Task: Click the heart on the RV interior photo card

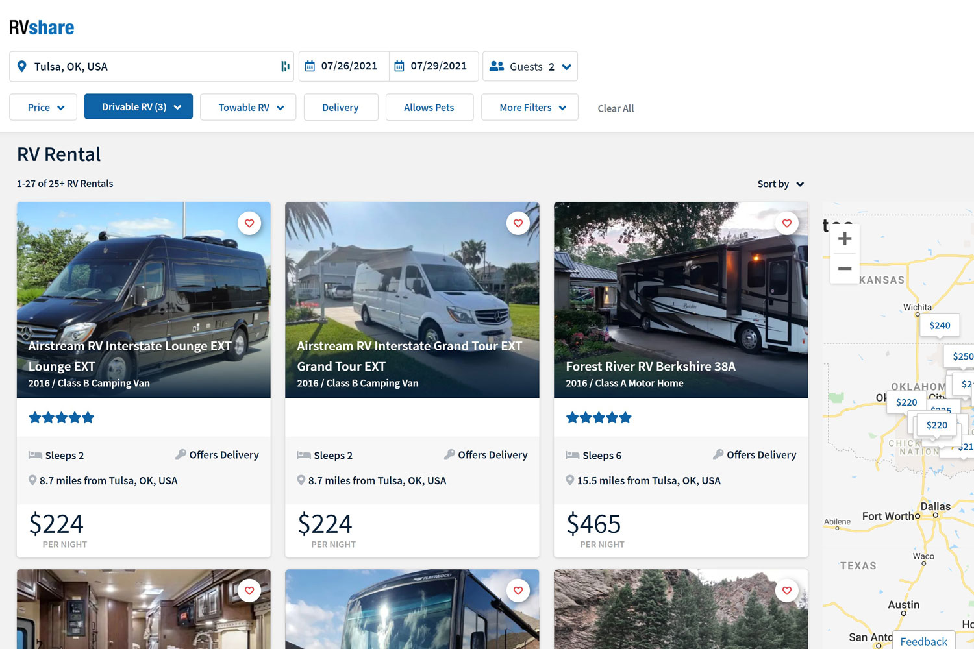Action: click(x=249, y=591)
